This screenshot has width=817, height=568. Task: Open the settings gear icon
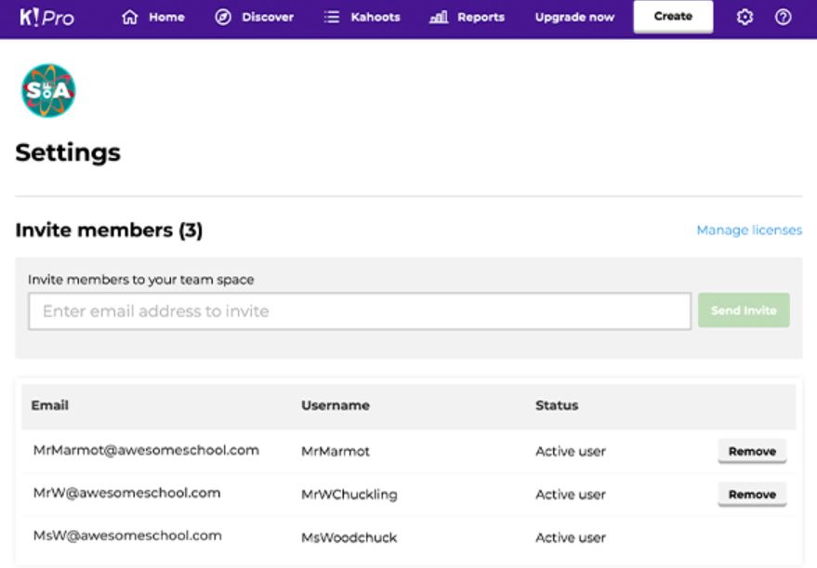click(x=745, y=18)
